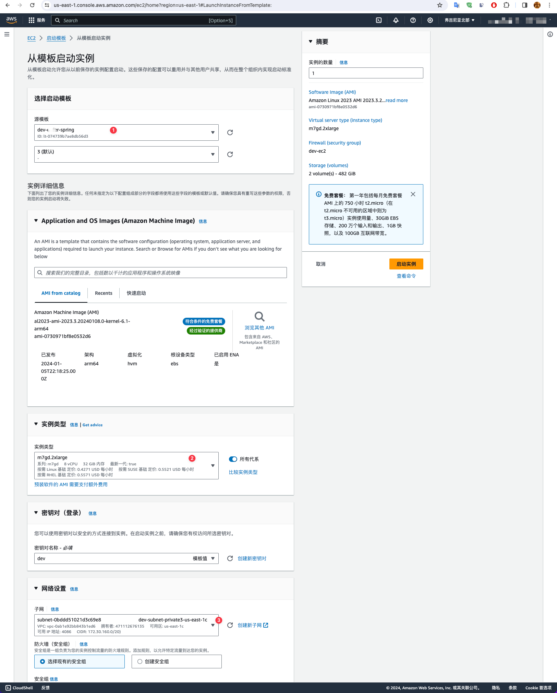Click the 启动模板 breadcrumb link
The width and height of the screenshot is (557, 693).
coord(56,38)
